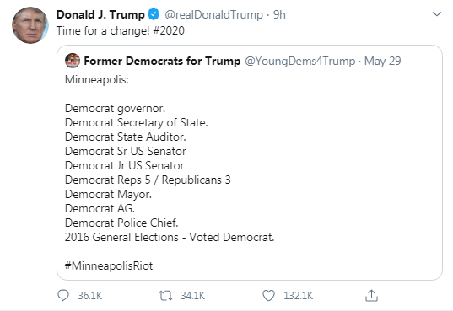View the 36.1K replies count

click(x=90, y=296)
